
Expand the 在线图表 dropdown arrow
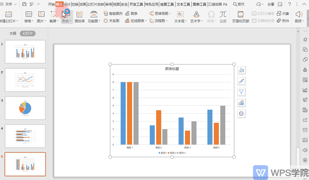point(146,21)
